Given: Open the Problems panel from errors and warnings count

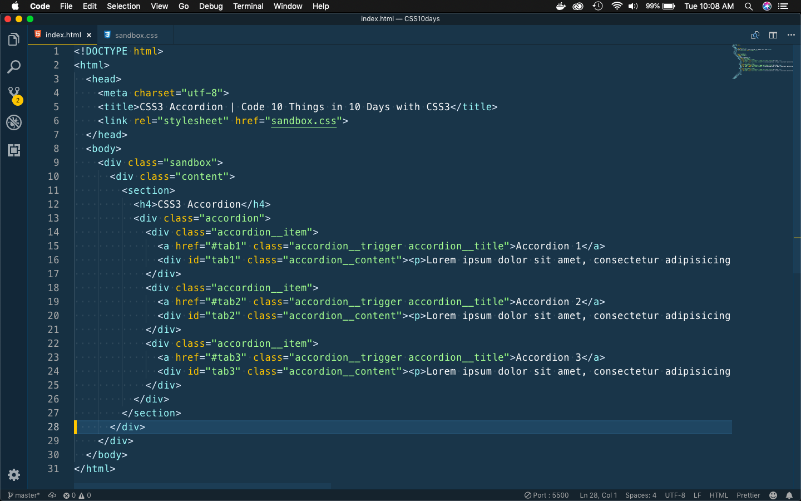Looking at the screenshot, I should [x=77, y=495].
